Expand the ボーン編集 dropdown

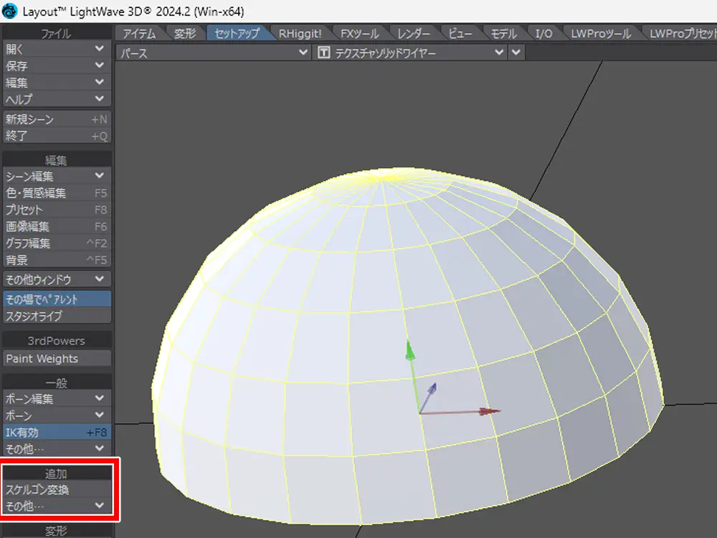57,399
